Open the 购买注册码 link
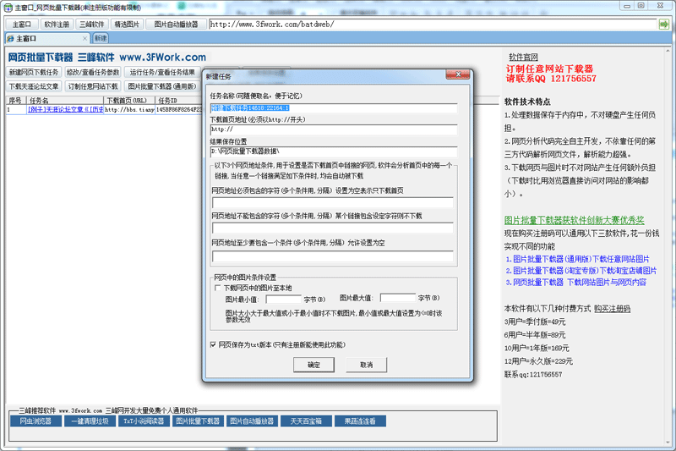Viewport: 676px width, 451px height. click(612, 309)
